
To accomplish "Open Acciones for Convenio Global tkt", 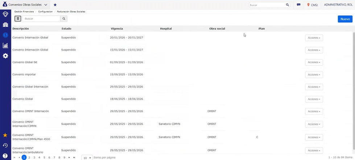I will 314,62.
